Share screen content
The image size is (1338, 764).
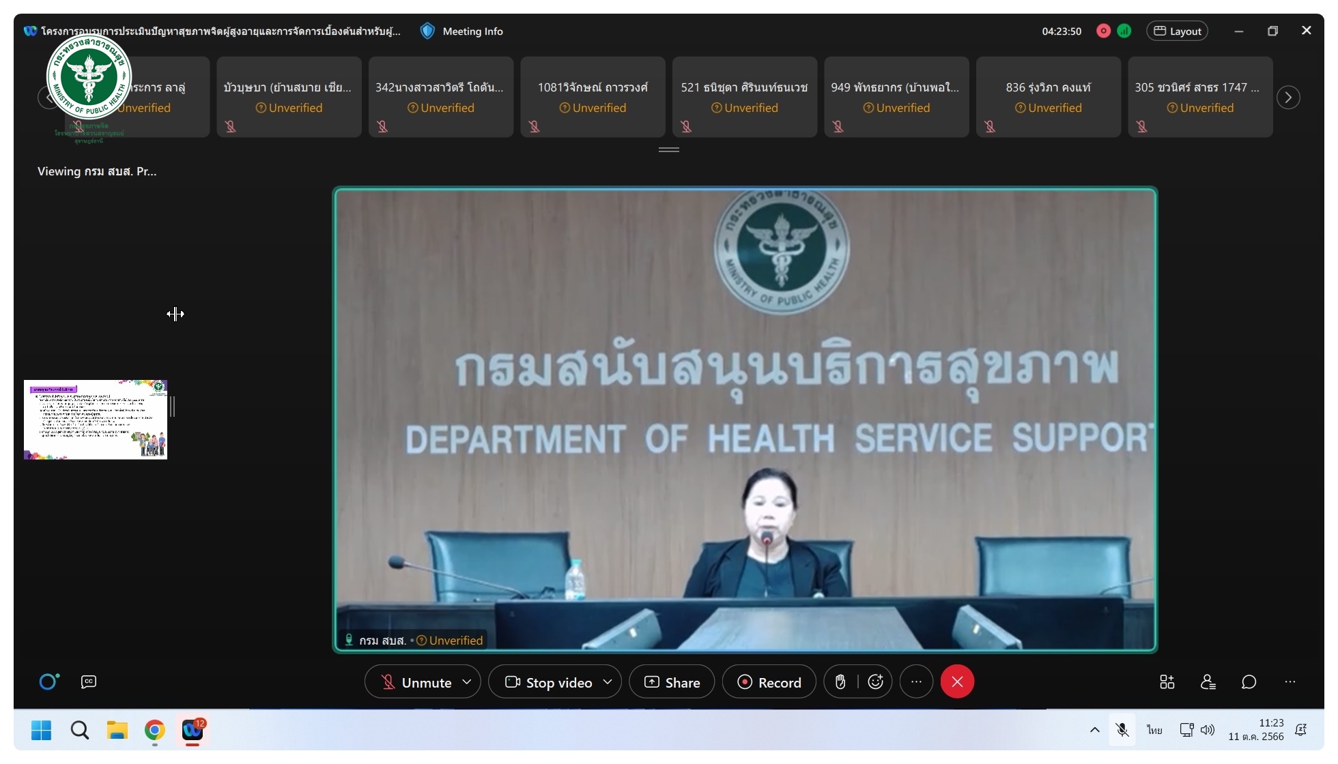pos(672,682)
